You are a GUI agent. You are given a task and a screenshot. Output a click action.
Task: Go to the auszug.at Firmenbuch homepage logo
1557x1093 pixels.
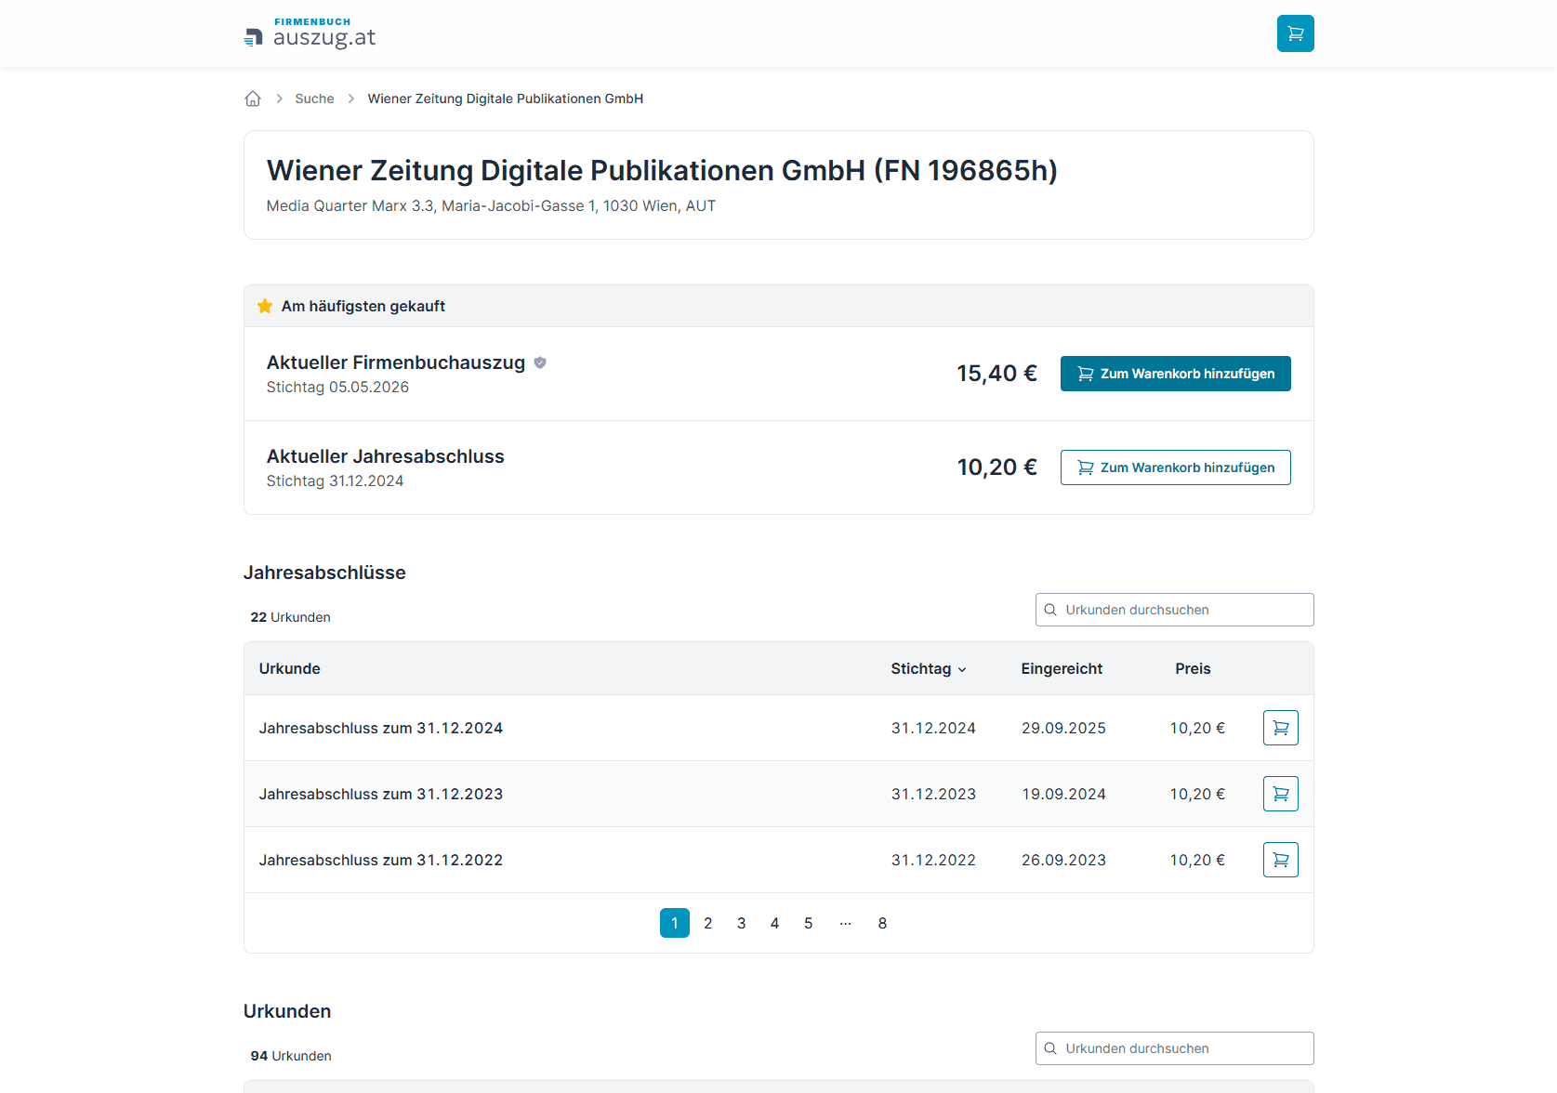tap(310, 33)
